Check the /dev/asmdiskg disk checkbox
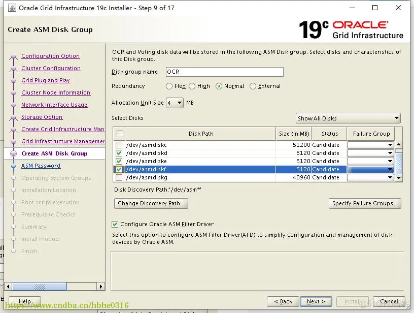The image size is (414, 313). [x=119, y=177]
